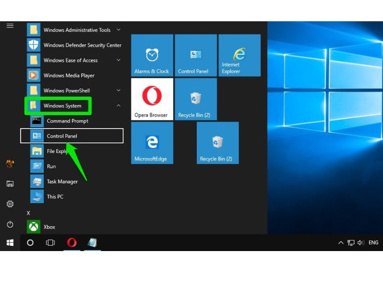Open the hamburger menu at top of Start
This screenshot has width=383, height=300.
coord(10,26)
